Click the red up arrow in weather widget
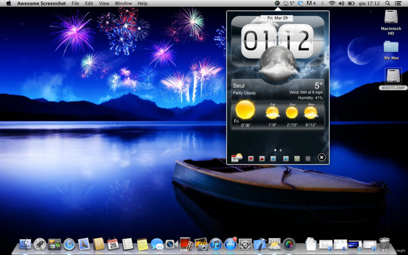408x255 pixels. tap(262, 159)
